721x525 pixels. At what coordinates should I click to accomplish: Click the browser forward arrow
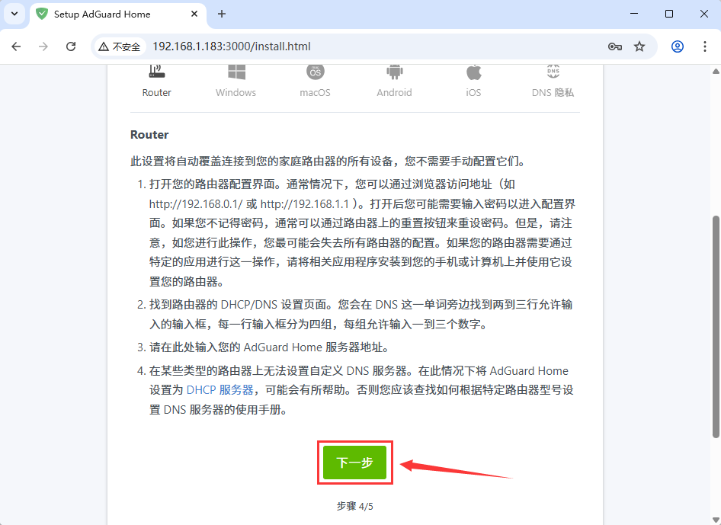(x=43, y=46)
